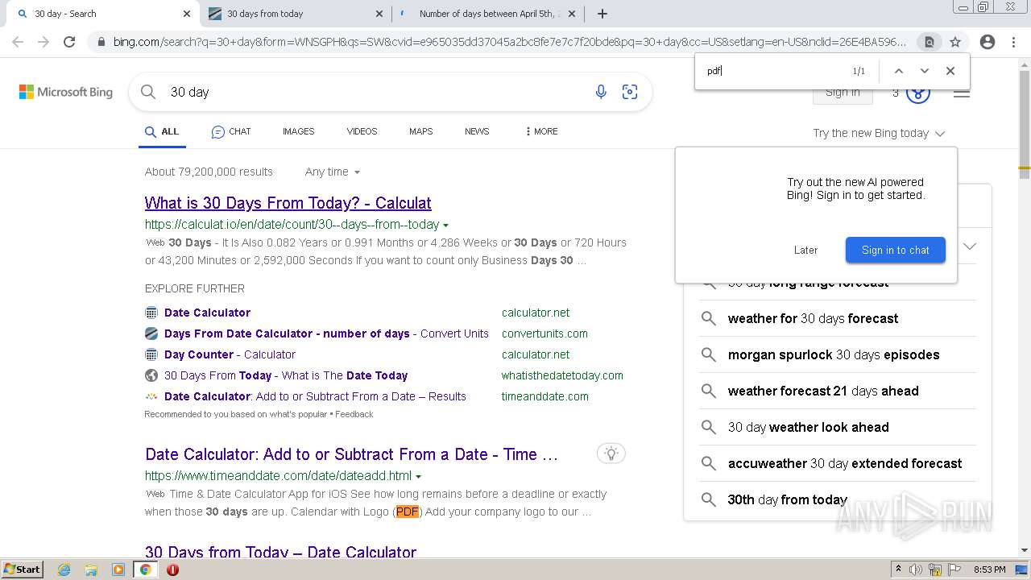Click the taskbar clock showing 8:53 PM

coord(989,570)
